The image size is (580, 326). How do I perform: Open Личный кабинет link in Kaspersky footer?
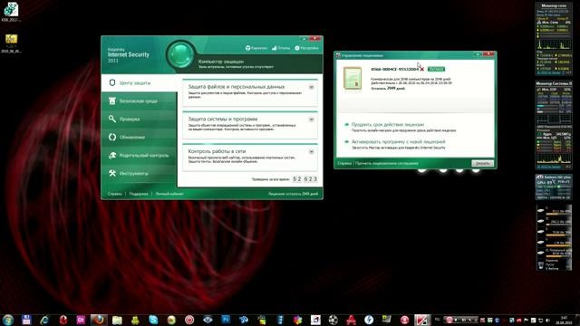point(169,194)
